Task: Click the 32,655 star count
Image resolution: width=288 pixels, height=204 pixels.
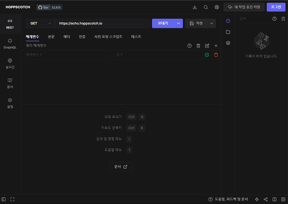Action: 56,7
